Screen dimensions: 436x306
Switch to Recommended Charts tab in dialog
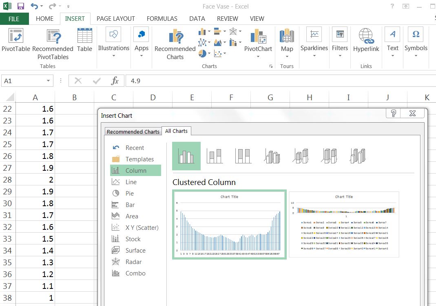click(x=133, y=132)
